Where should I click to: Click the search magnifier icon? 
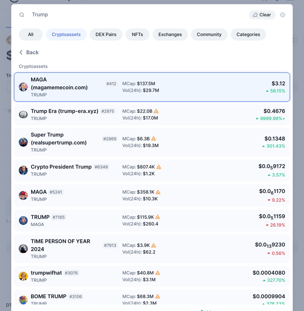click(x=22, y=15)
